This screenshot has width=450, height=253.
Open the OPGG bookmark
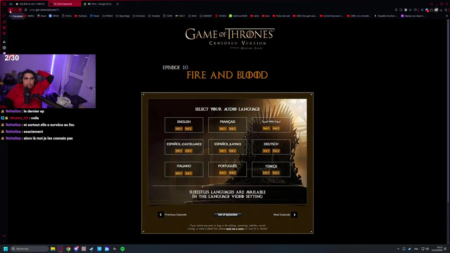[x=54, y=16]
